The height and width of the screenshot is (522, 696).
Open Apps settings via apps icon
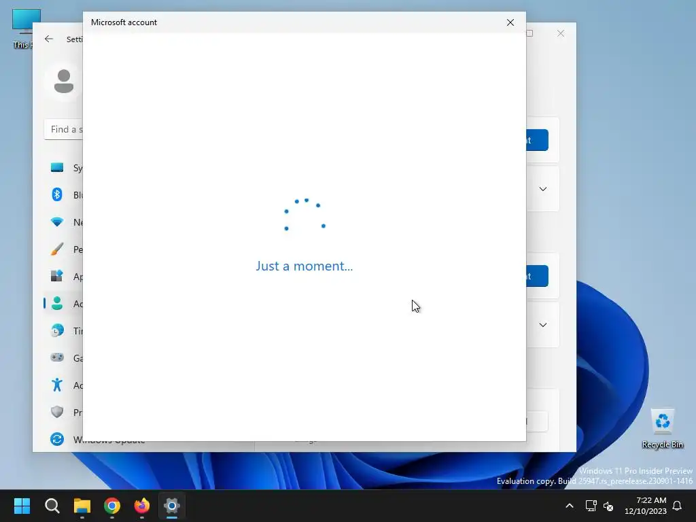pyautogui.click(x=57, y=276)
